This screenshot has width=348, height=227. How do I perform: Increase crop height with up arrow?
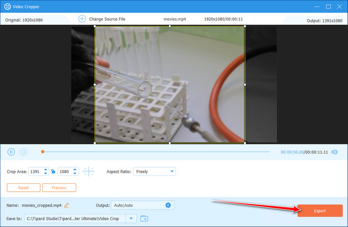click(75, 169)
